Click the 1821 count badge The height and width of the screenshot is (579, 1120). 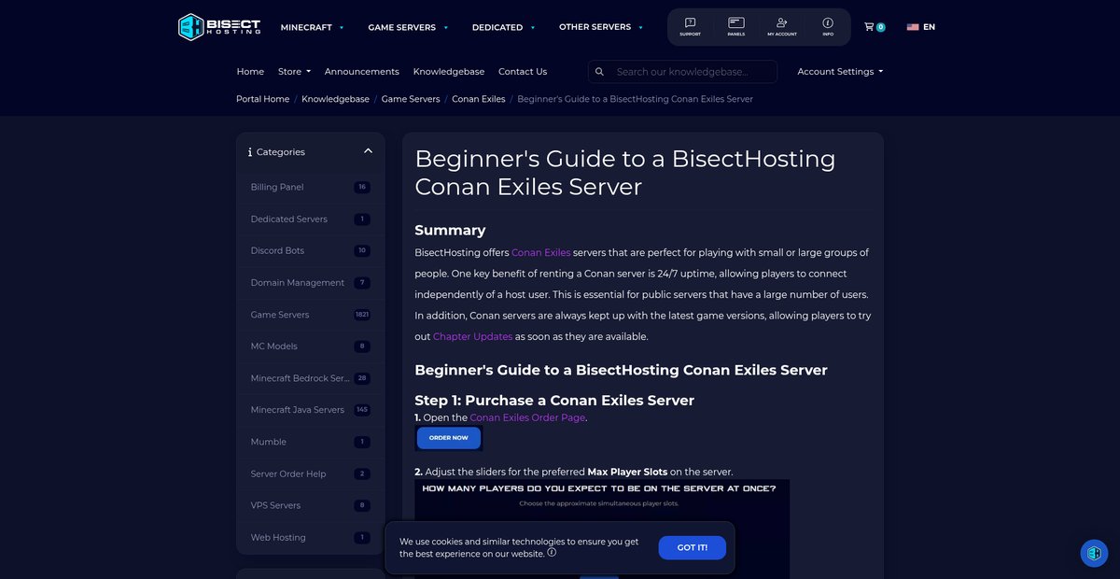coord(362,315)
